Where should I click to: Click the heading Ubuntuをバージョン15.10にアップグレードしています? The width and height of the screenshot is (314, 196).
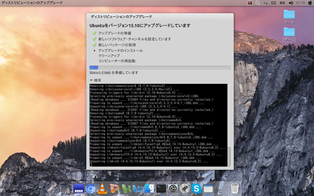tap(140, 25)
